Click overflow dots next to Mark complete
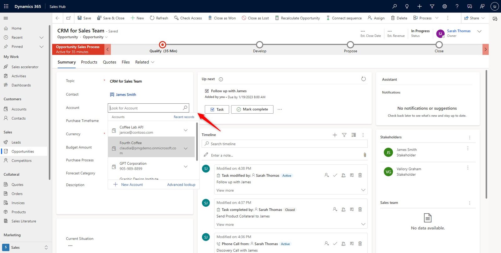501x253 pixels. [x=280, y=109]
